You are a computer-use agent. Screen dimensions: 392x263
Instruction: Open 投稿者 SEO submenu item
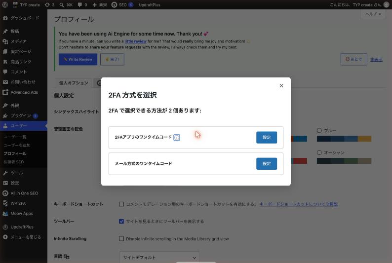(14, 162)
